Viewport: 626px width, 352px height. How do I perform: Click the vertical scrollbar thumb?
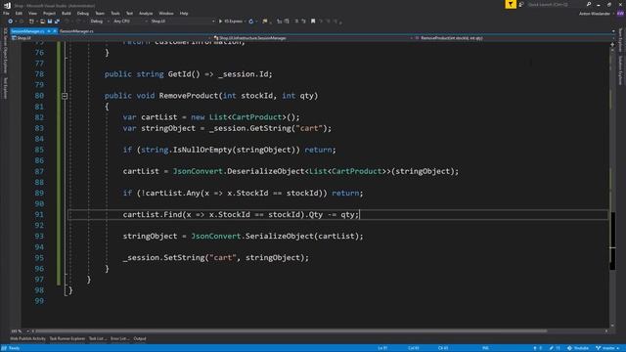612,242
